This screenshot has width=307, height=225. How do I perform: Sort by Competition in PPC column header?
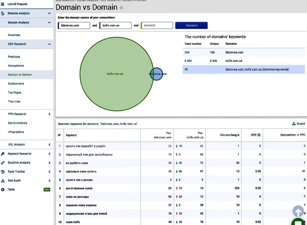coord(293,135)
